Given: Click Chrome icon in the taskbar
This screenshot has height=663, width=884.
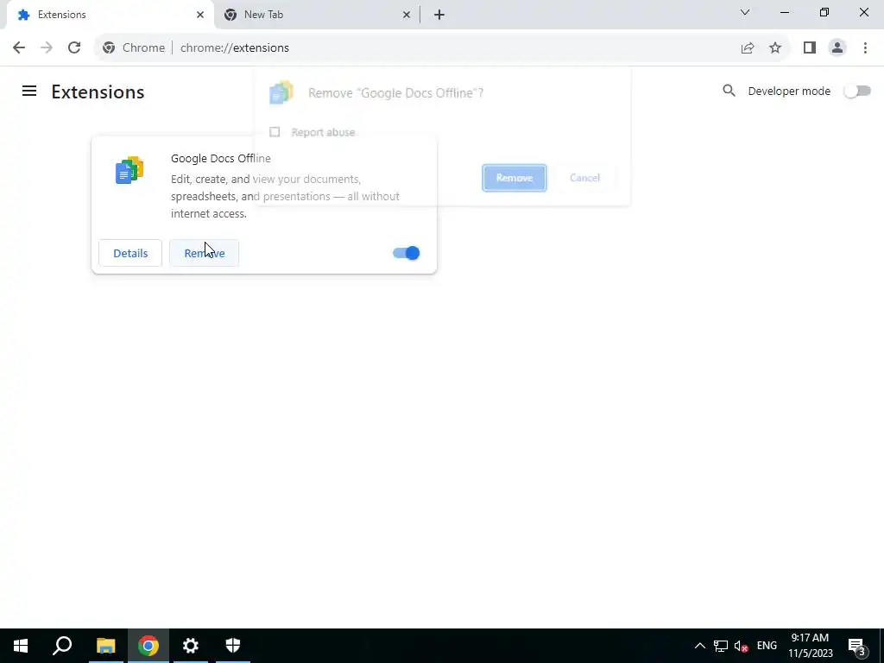Looking at the screenshot, I should tap(148, 646).
